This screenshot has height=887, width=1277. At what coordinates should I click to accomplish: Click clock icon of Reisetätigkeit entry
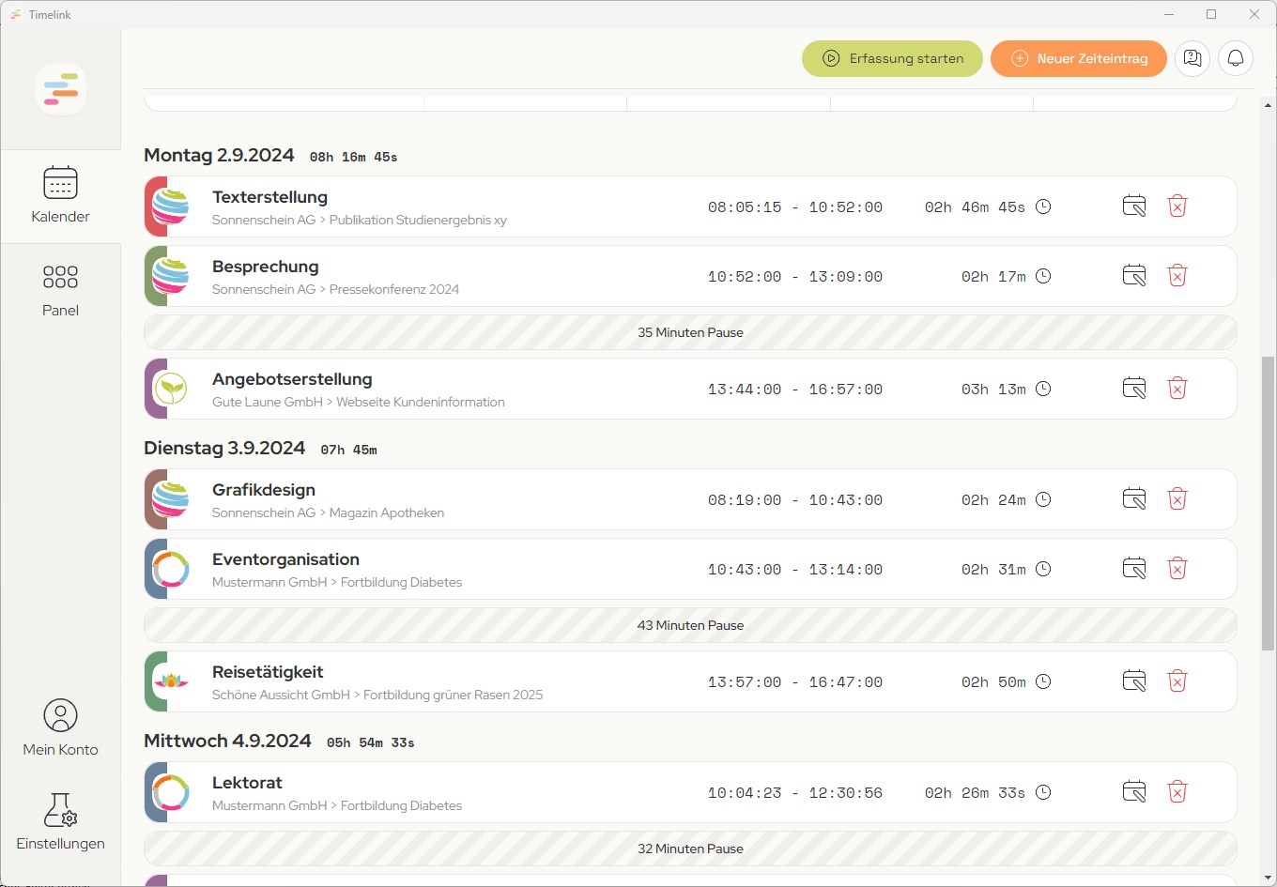click(x=1043, y=681)
